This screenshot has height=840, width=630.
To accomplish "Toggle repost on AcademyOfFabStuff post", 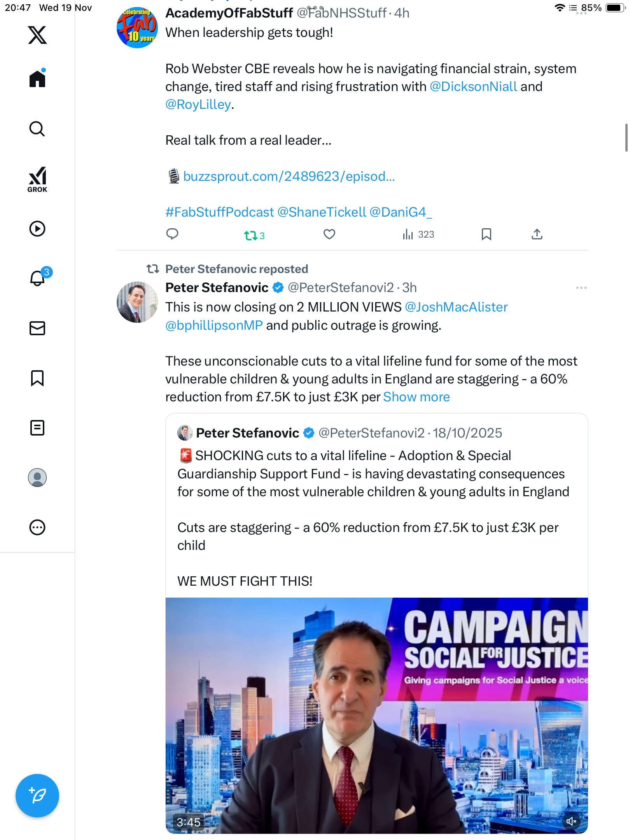I will coord(251,235).
